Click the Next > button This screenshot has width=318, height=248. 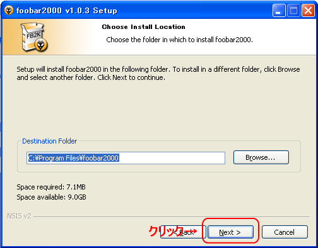tap(230, 232)
